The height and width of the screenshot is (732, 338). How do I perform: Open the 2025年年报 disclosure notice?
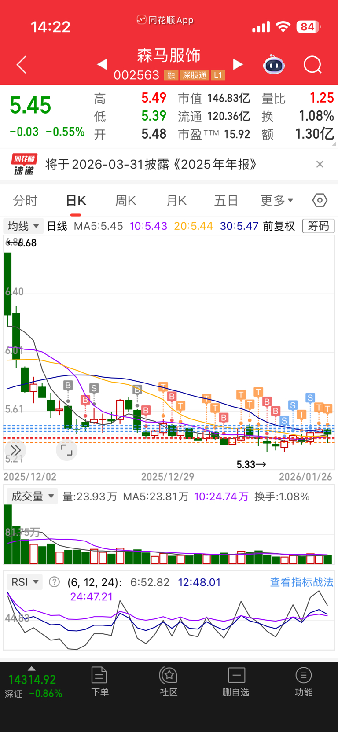152,164
